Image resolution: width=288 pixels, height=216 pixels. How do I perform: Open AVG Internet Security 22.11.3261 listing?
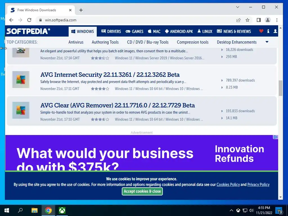(110, 75)
